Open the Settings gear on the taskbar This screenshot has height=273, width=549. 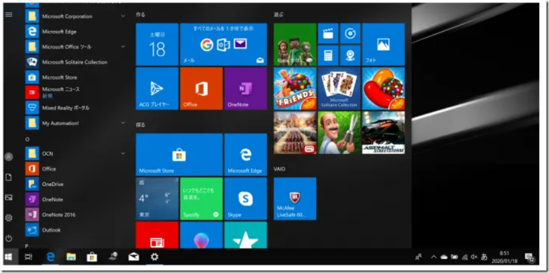pyautogui.click(x=154, y=257)
